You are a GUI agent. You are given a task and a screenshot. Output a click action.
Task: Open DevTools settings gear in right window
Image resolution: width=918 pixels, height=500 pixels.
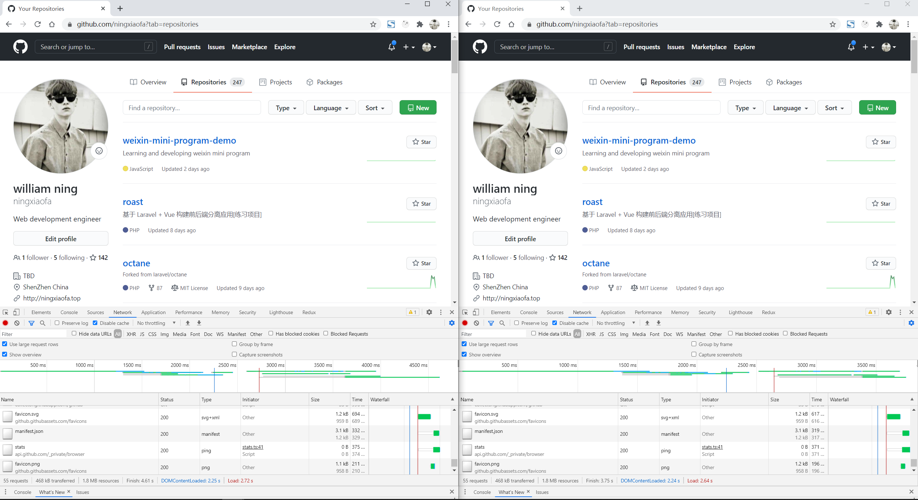click(889, 312)
